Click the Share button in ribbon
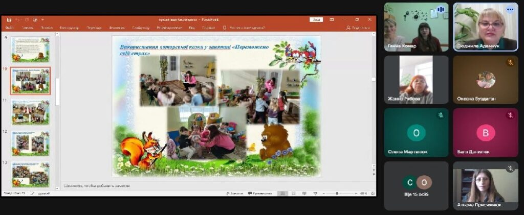 pos(358,28)
